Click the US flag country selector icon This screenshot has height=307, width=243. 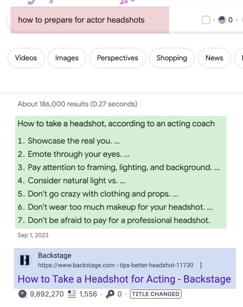coord(221,20)
